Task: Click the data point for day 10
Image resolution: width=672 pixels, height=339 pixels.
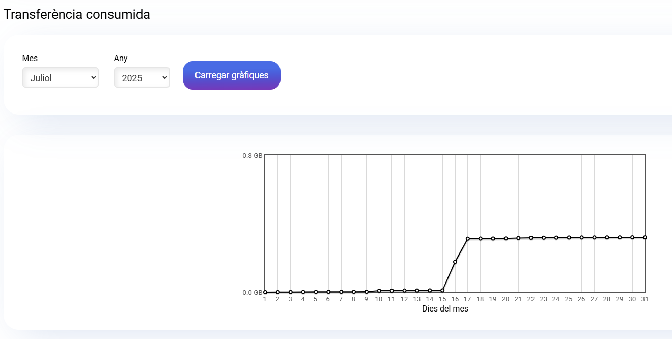Action: pyautogui.click(x=379, y=291)
